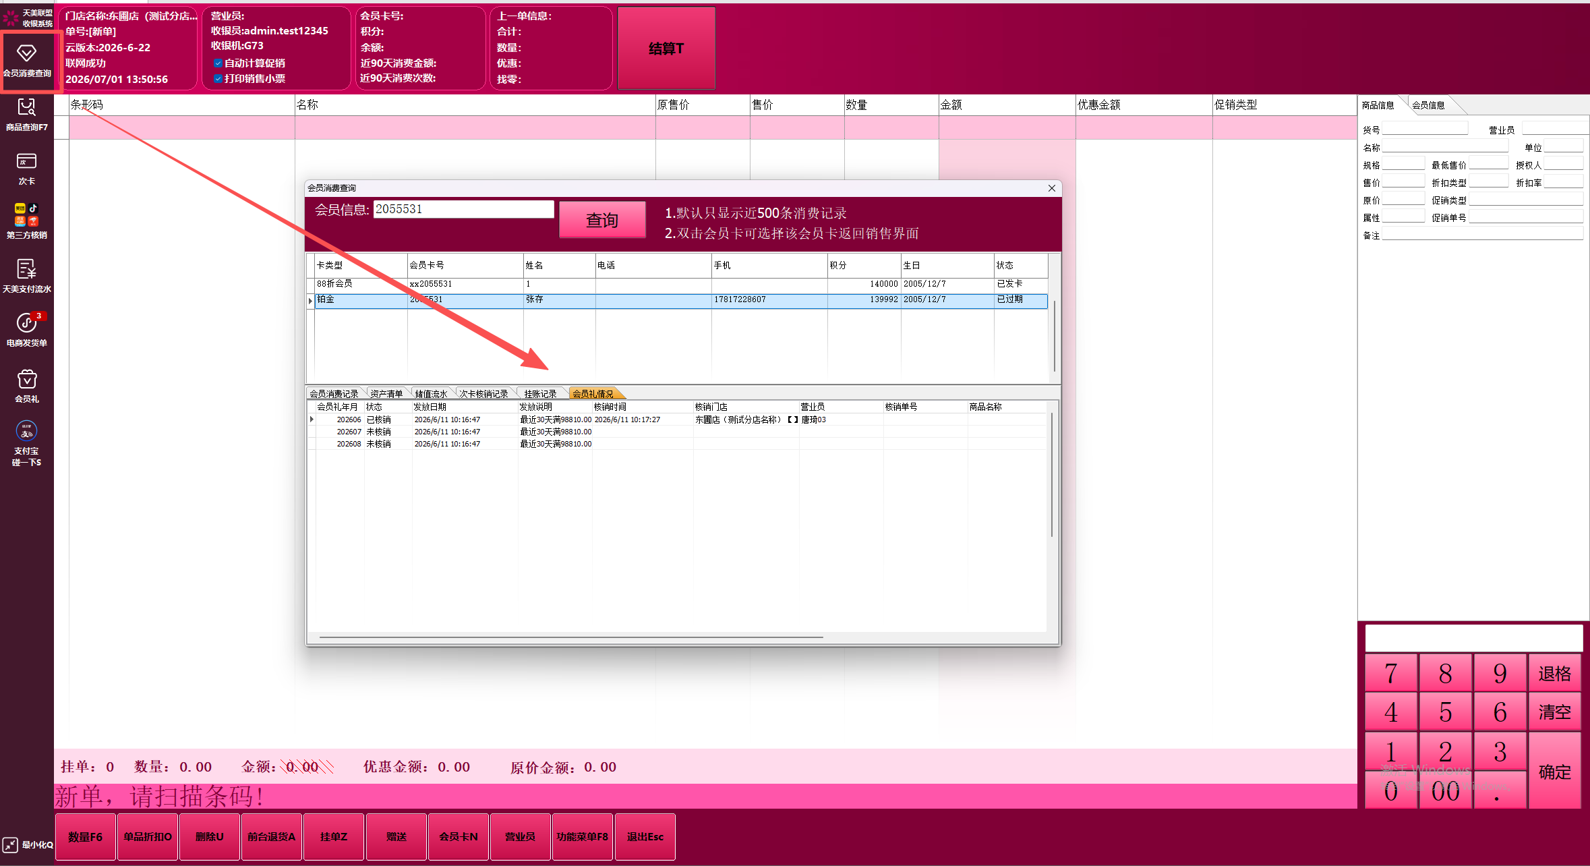Switch to the 会员信息 tab on right panel
This screenshot has height=866, width=1590.
pyautogui.click(x=1428, y=105)
